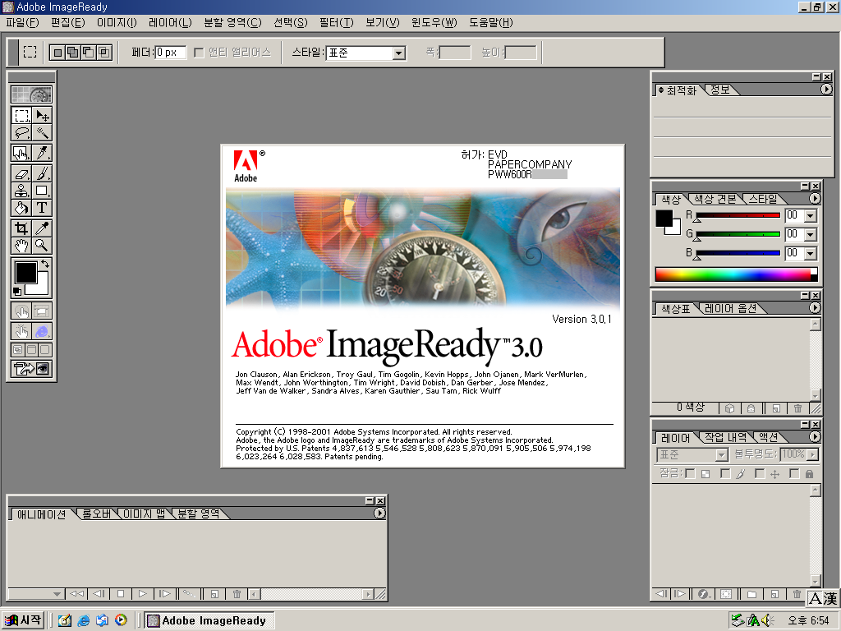This screenshot has height=631, width=841.
Task: Open Optimize panel flyout menu arrow
Action: (x=826, y=90)
